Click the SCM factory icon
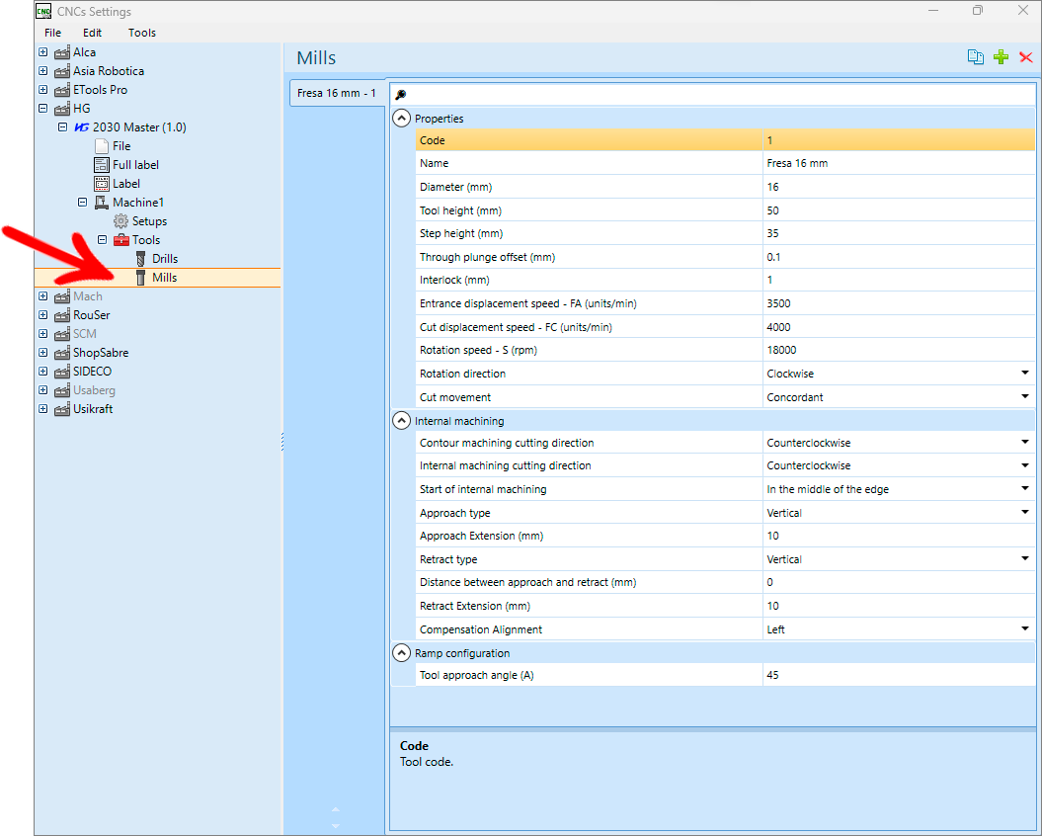This screenshot has height=836, width=1042. click(62, 334)
